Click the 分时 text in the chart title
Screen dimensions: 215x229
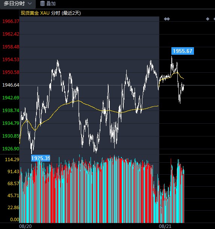click(56, 13)
